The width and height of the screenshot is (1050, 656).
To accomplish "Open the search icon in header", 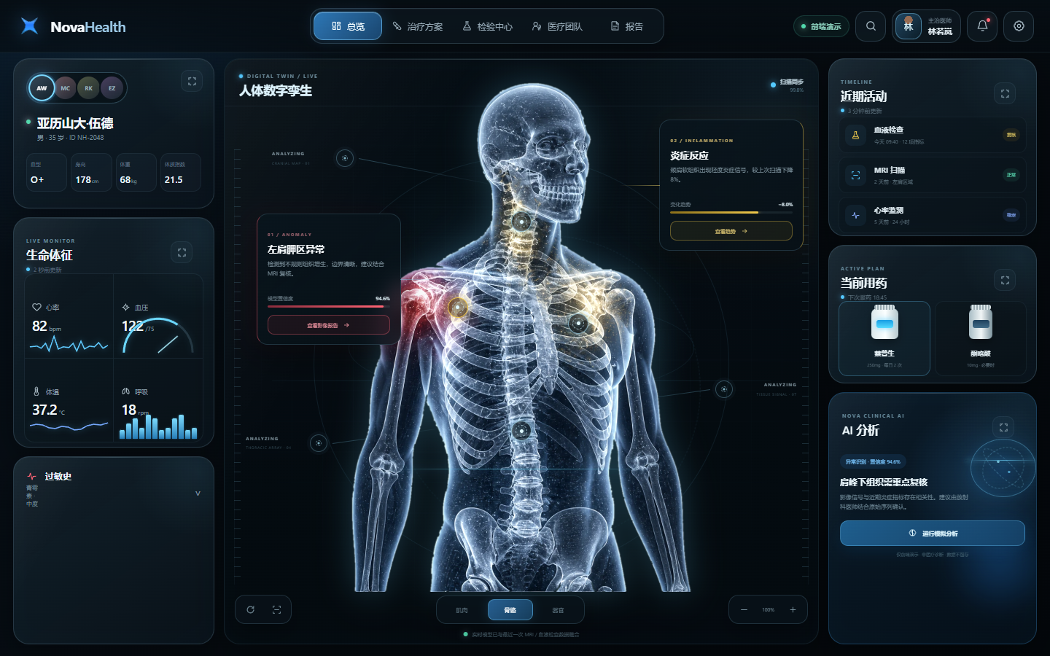I will [871, 26].
